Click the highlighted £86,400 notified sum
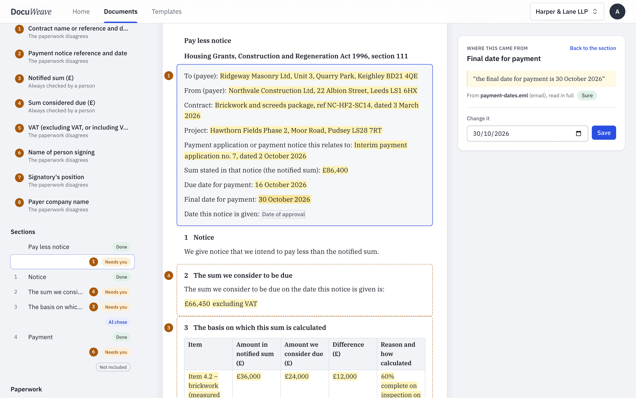Screen dimensions: 636x398 pyautogui.click(x=335, y=170)
